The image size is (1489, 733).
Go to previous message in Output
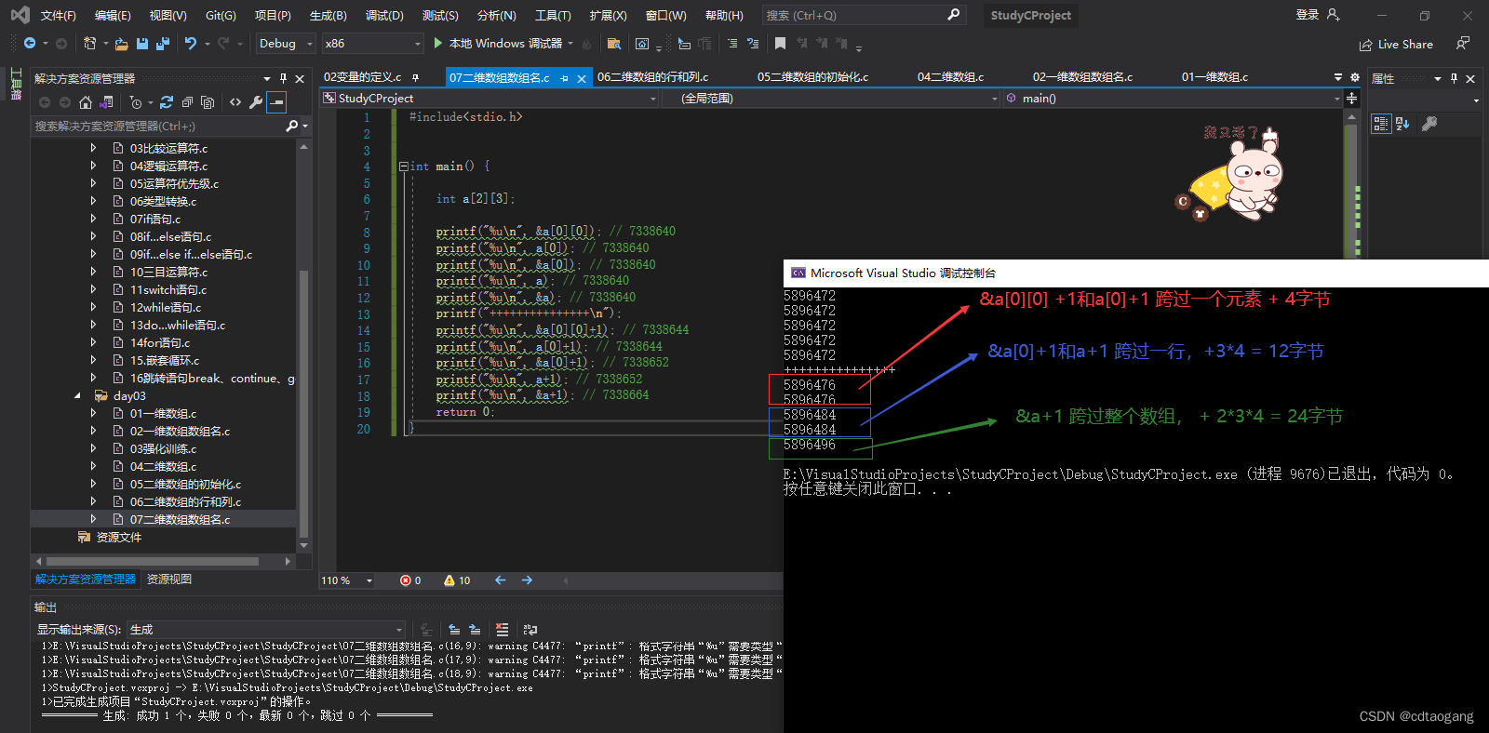(x=454, y=630)
